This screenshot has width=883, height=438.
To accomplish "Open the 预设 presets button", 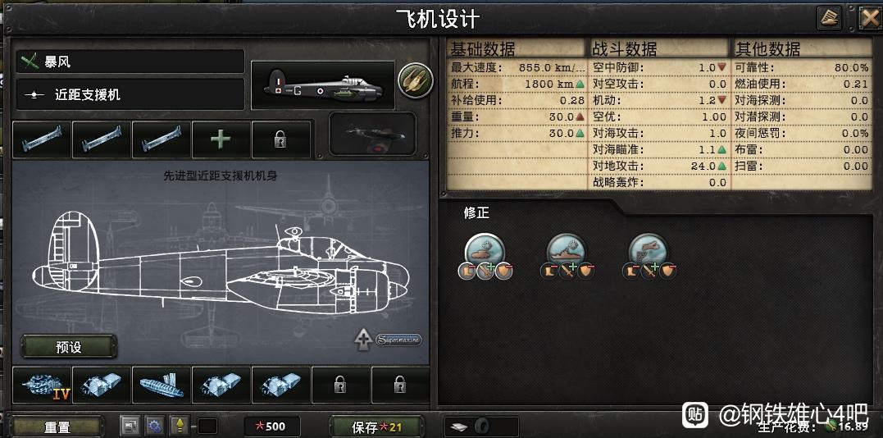I will 69,347.
